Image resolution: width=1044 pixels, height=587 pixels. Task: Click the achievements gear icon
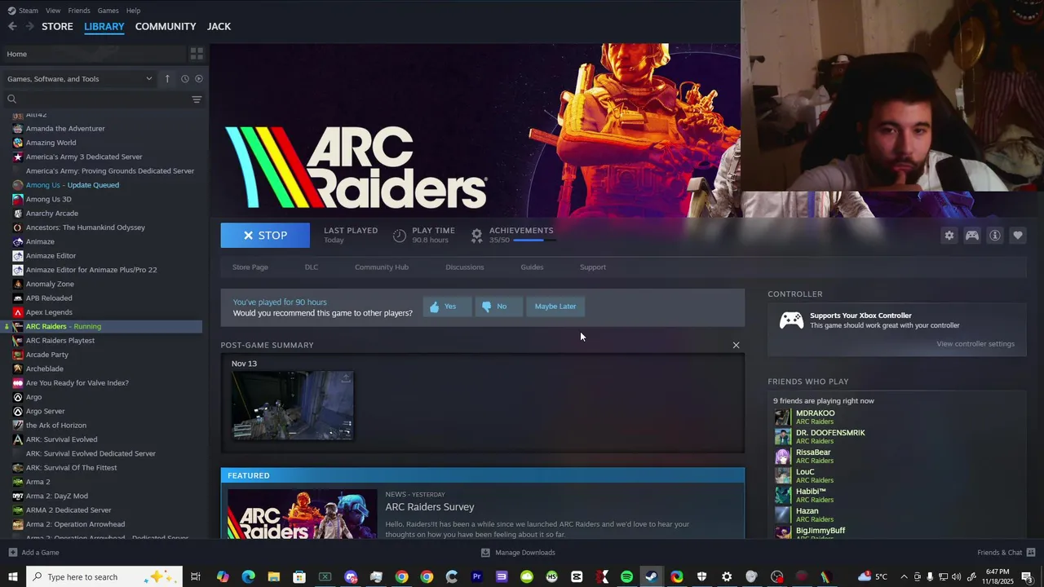(477, 236)
